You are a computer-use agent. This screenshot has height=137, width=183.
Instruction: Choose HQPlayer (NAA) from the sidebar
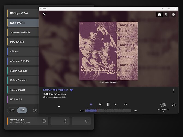(23, 13)
